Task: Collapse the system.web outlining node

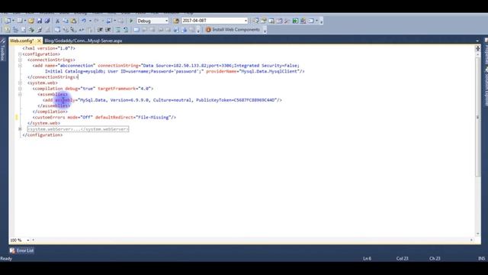Action: (20, 82)
